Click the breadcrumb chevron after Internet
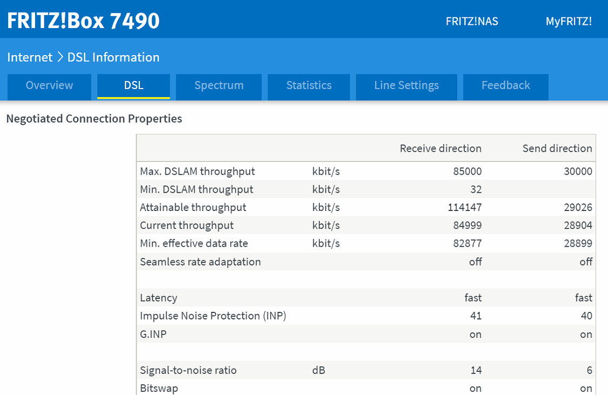 [x=60, y=57]
